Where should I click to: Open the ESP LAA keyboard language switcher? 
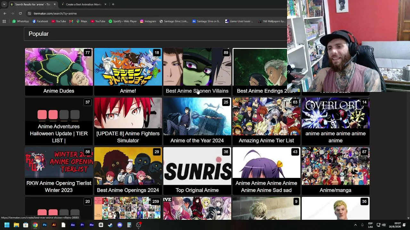pyautogui.click(x=371, y=225)
